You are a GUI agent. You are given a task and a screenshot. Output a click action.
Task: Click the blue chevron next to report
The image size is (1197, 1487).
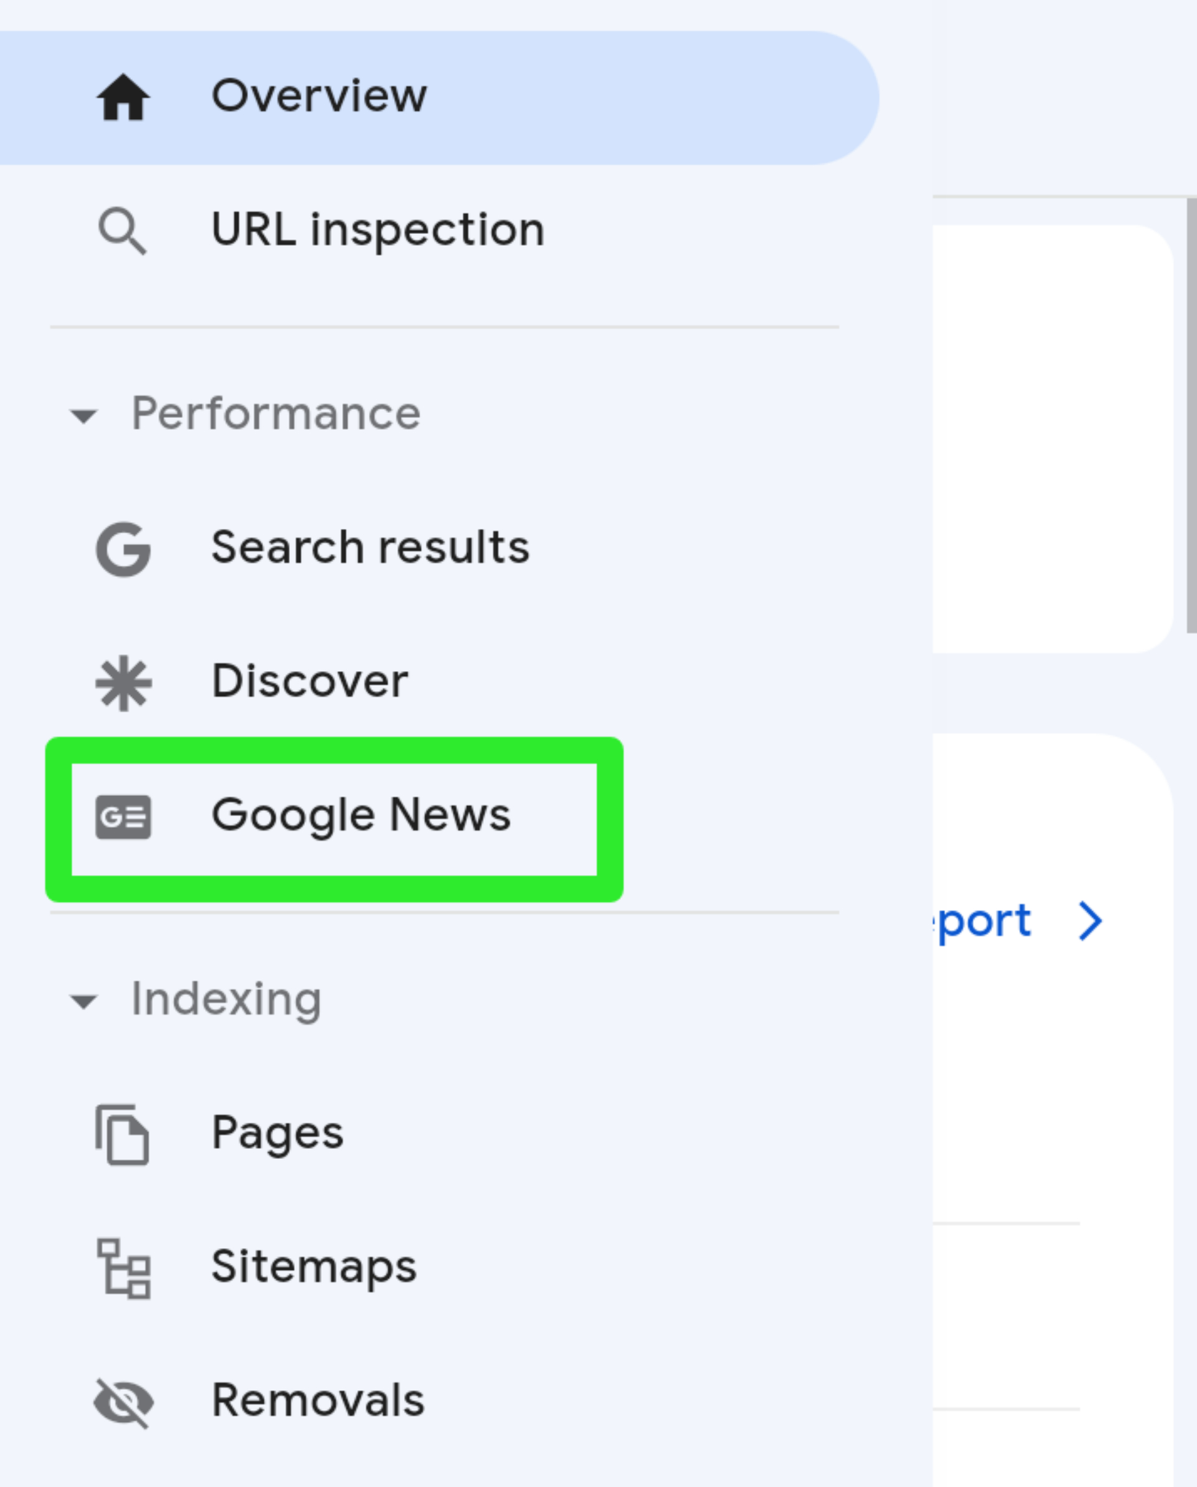(1091, 921)
